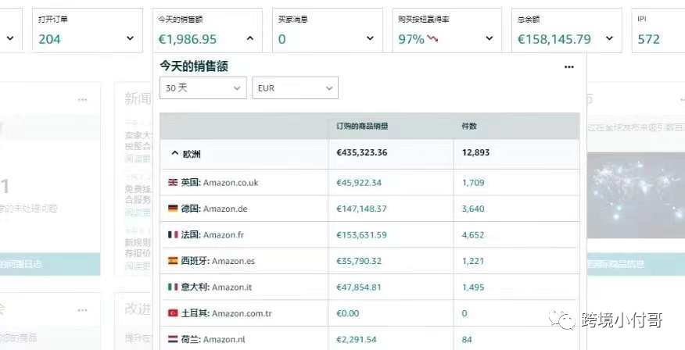This screenshot has height=350, width=685.
Task: Click the 12,893 Europe units total
Action: pos(475,152)
